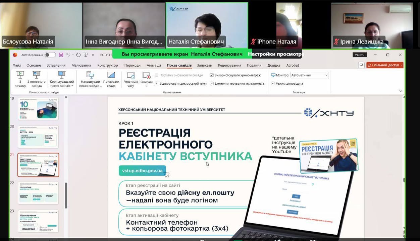Select slide 19 thumbnail
420x241 pixels.
pos(38,109)
